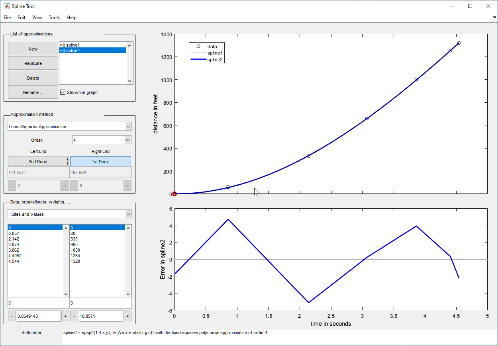Click the New approximation button

(x=33, y=49)
